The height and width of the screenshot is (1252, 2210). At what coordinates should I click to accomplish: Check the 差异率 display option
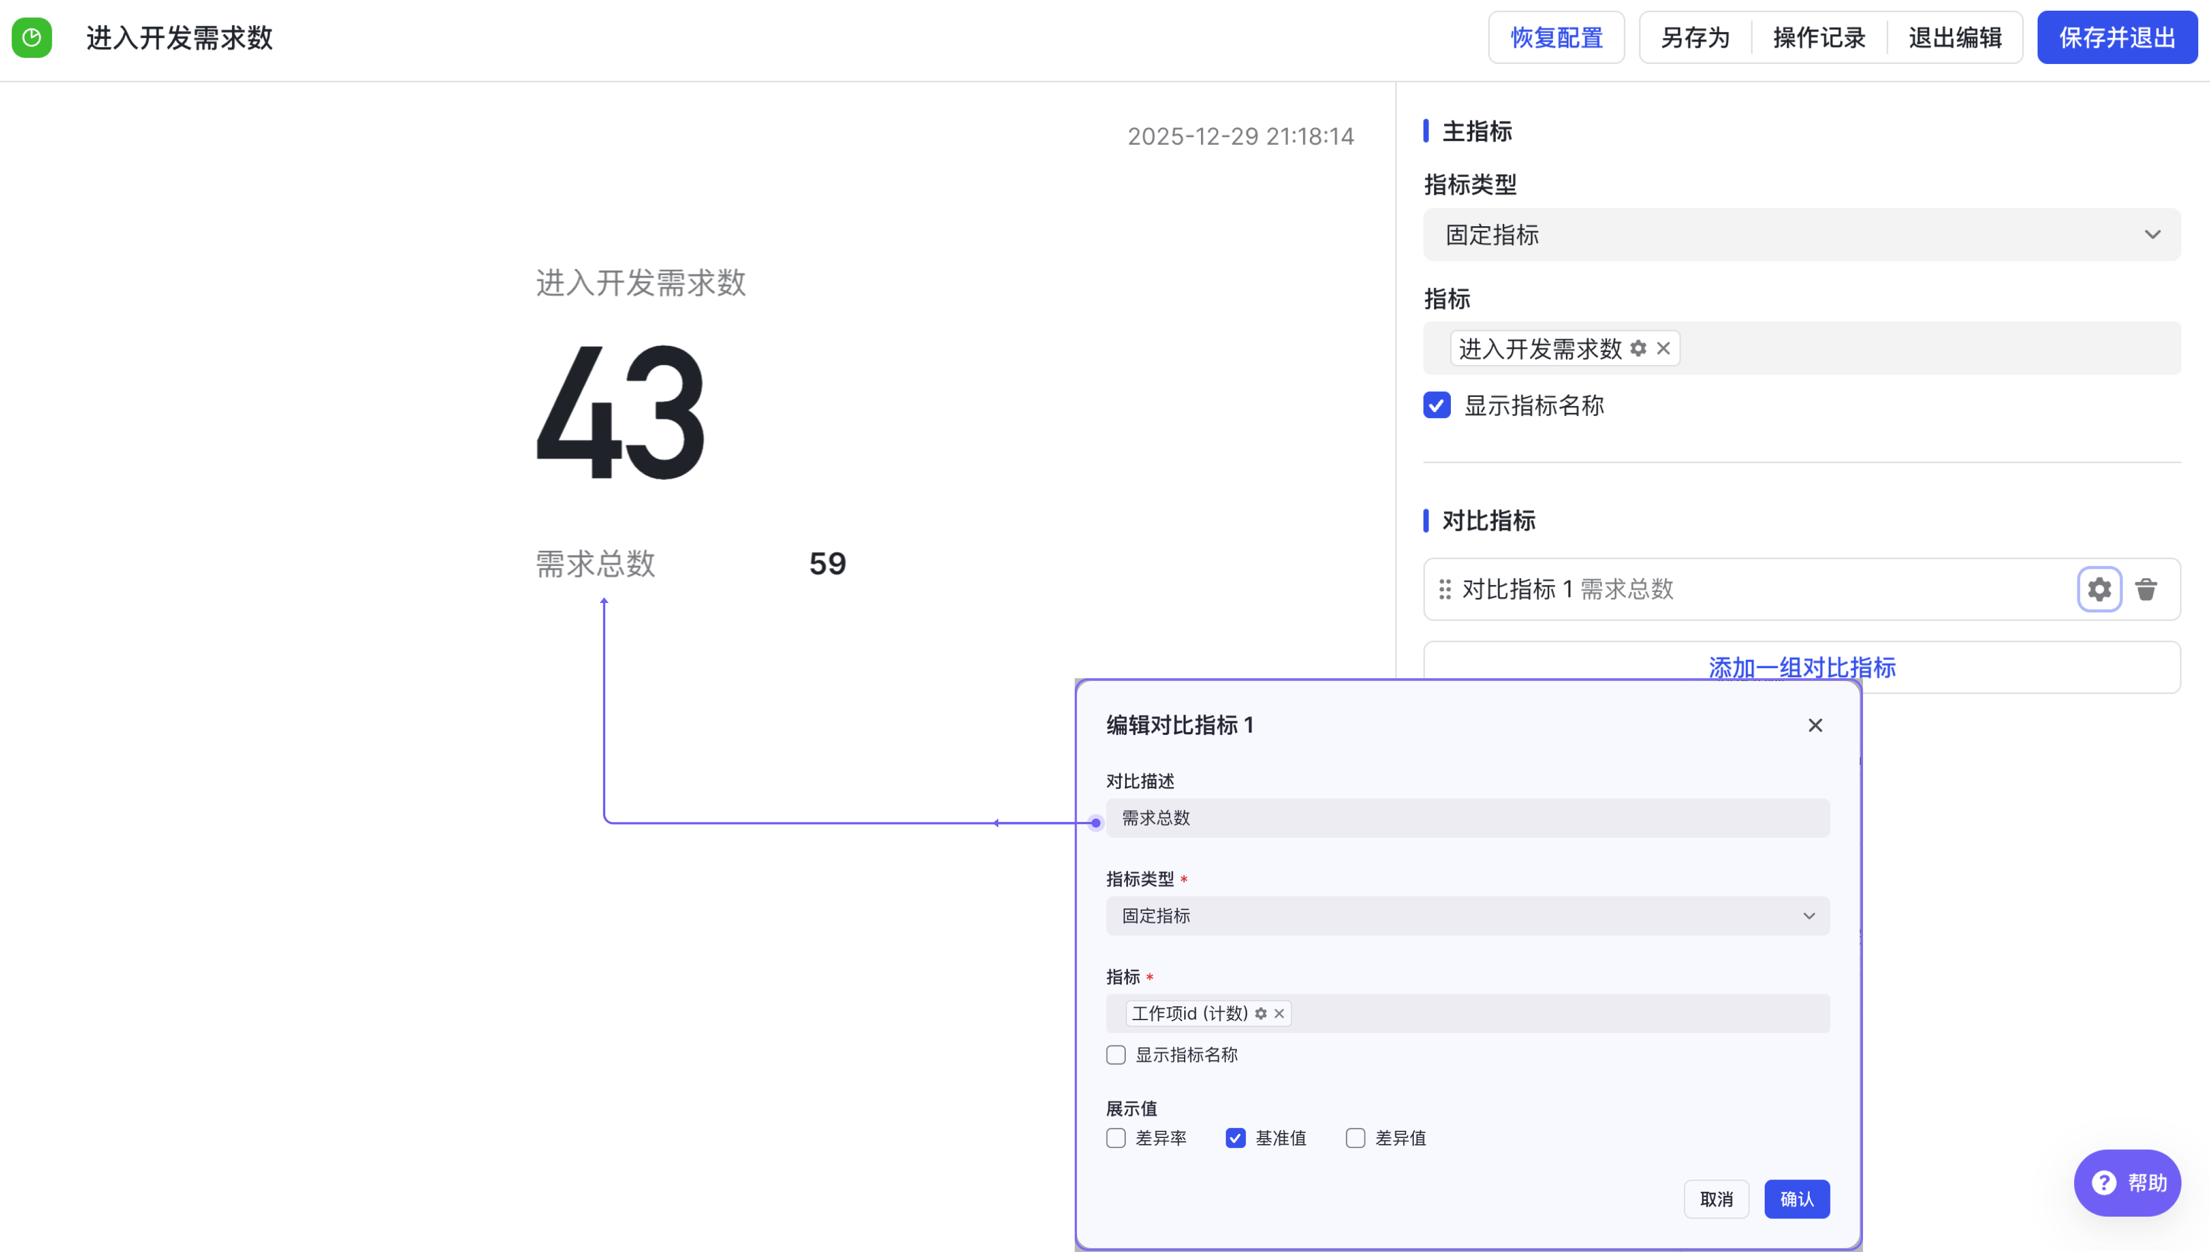1116,1139
